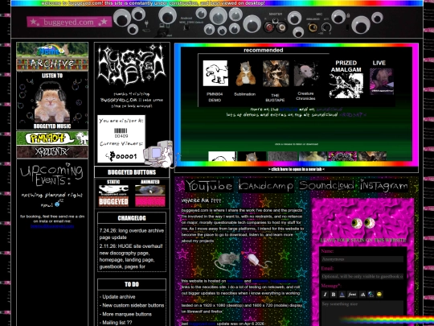Image resolution: width=434 pixels, height=326 pixels.
Task: Copy the animated pink site button
Action: [x=150, y=201]
